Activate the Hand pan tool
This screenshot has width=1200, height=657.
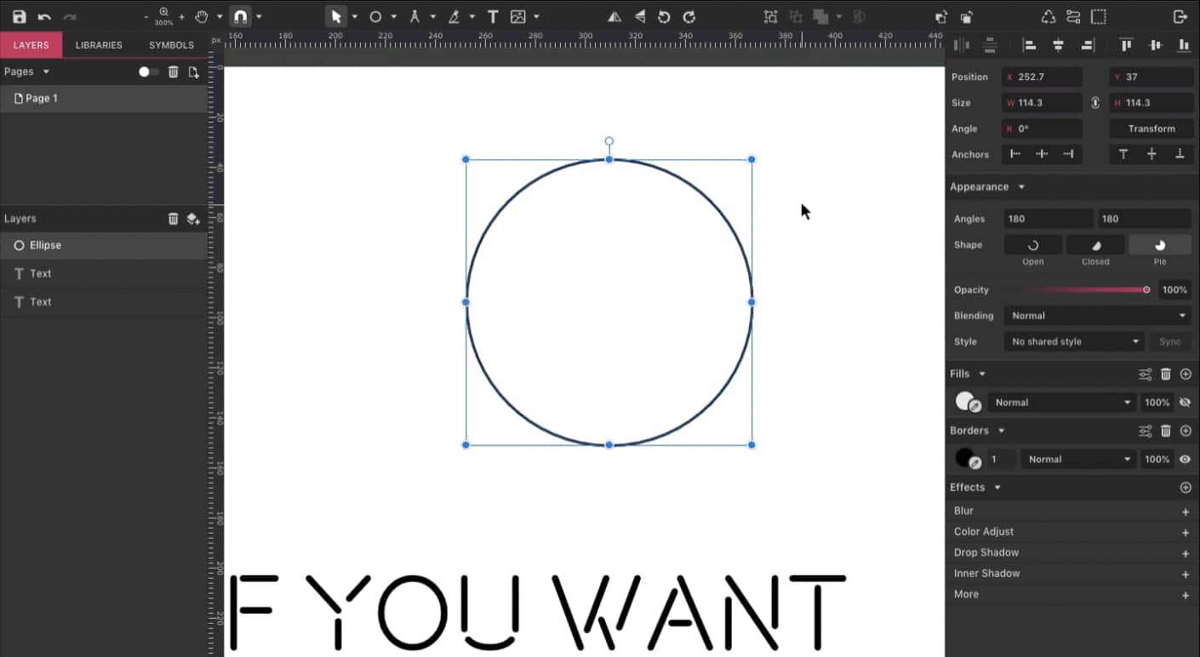[x=202, y=16]
